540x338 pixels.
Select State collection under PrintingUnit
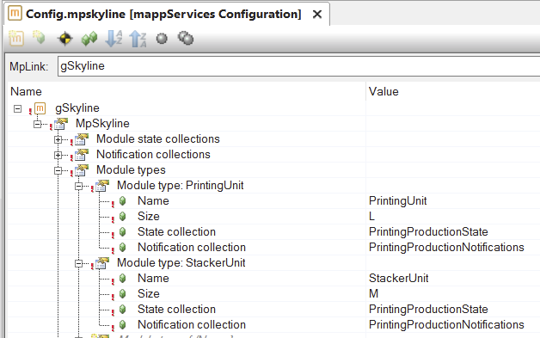[x=176, y=232]
